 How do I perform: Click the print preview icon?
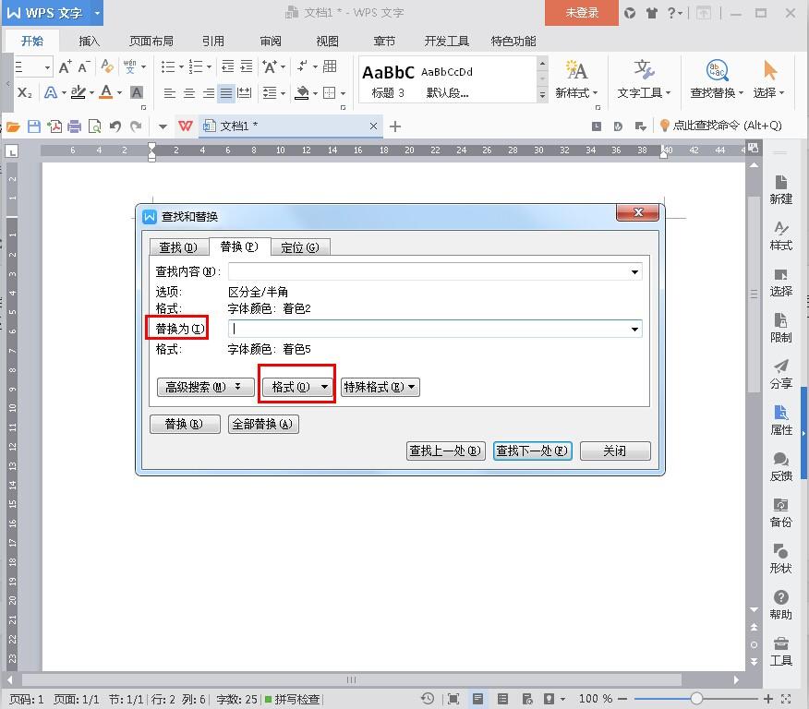95,126
